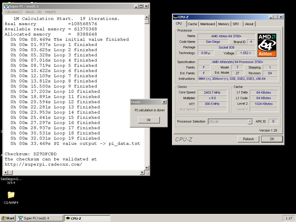Click the L1 Data value 64 KBytes
296x222 pixels.
(x=264, y=92)
